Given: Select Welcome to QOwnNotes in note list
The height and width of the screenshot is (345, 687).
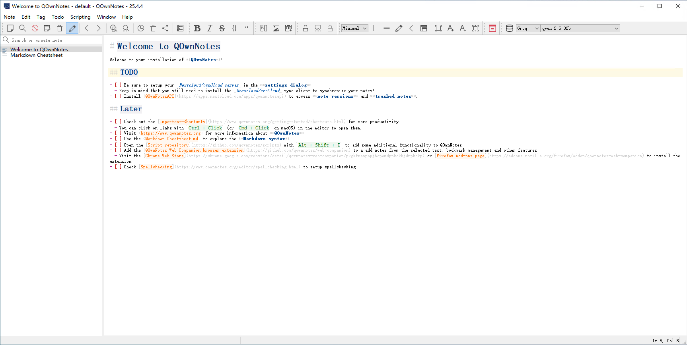Looking at the screenshot, I should pyautogui.click(x=51, y=49).
